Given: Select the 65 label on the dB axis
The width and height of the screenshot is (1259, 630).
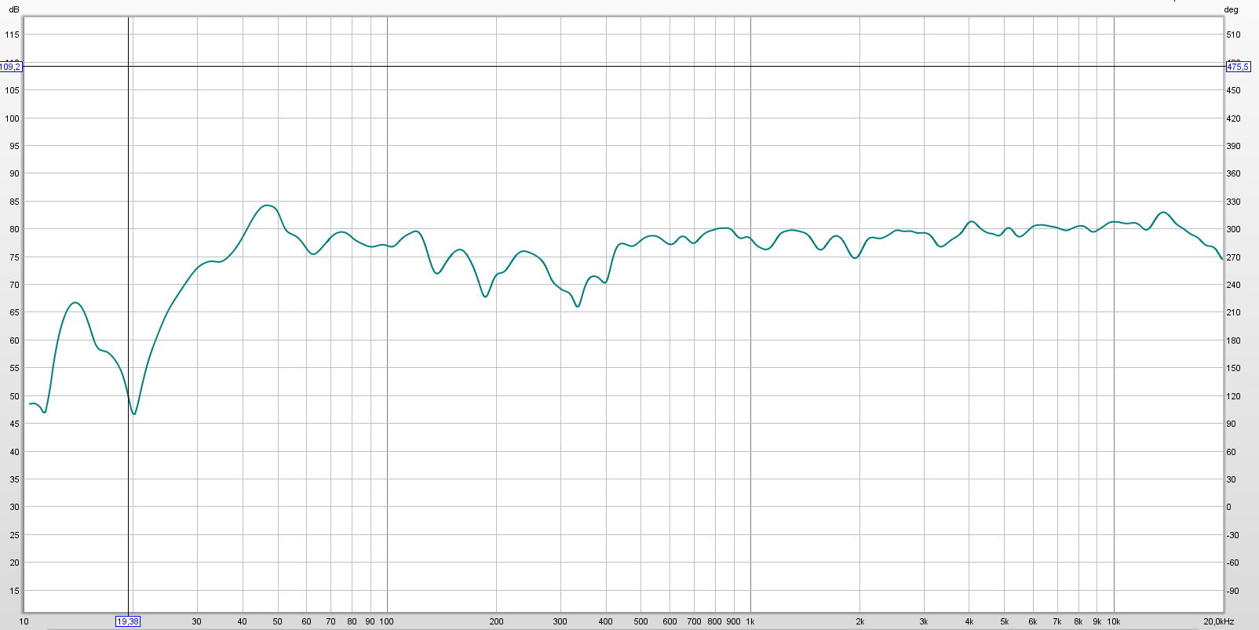Looking at the screenshot, I should 14,312.
